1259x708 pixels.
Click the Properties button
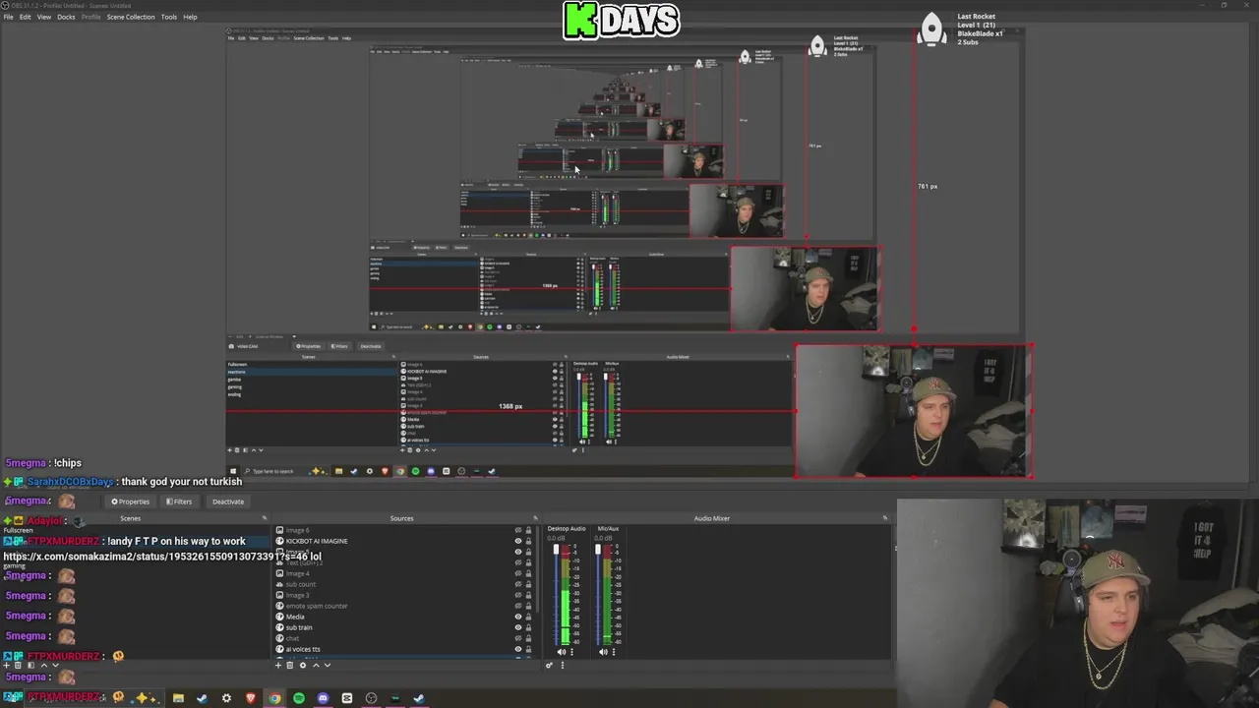point(130,501)
